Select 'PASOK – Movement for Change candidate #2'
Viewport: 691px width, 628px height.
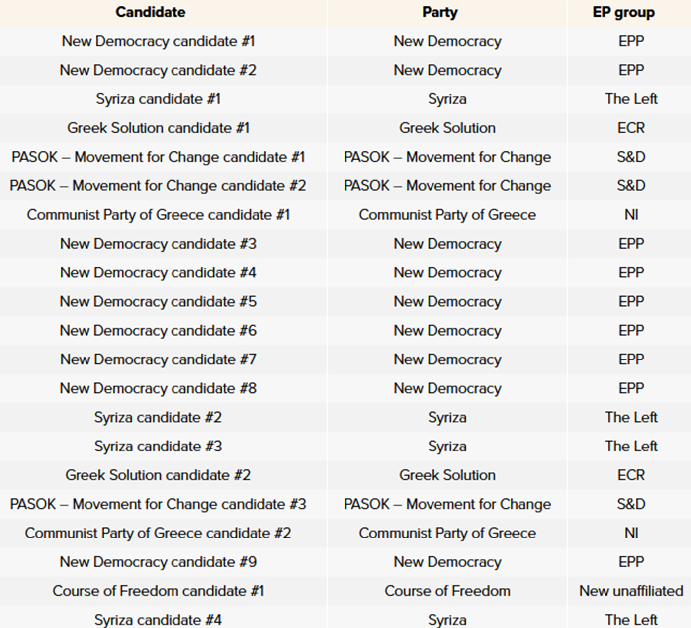(x=158, y=186)
